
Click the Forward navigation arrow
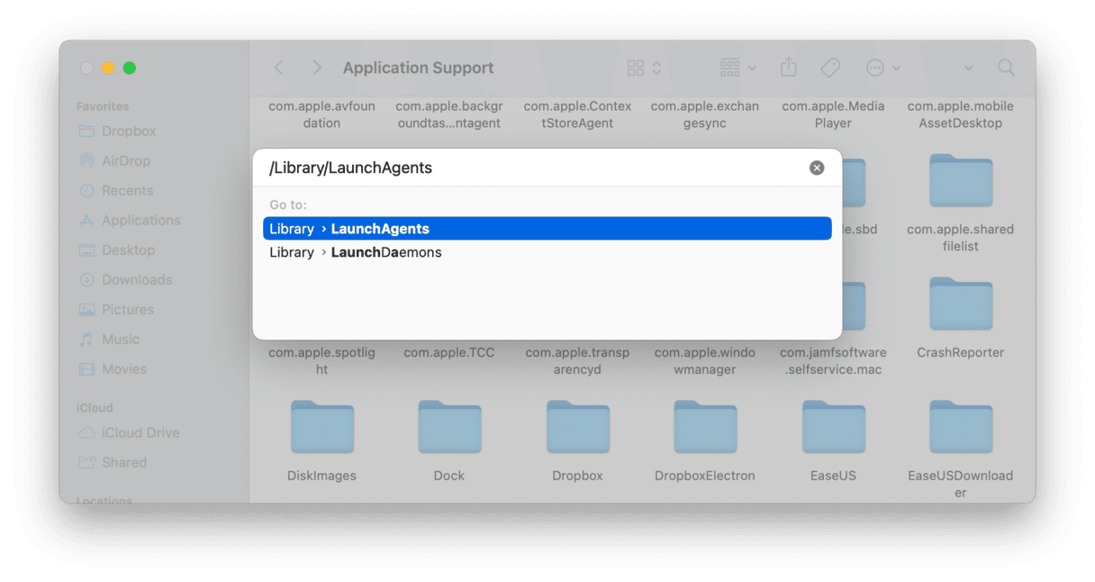[x=316, y=68]
